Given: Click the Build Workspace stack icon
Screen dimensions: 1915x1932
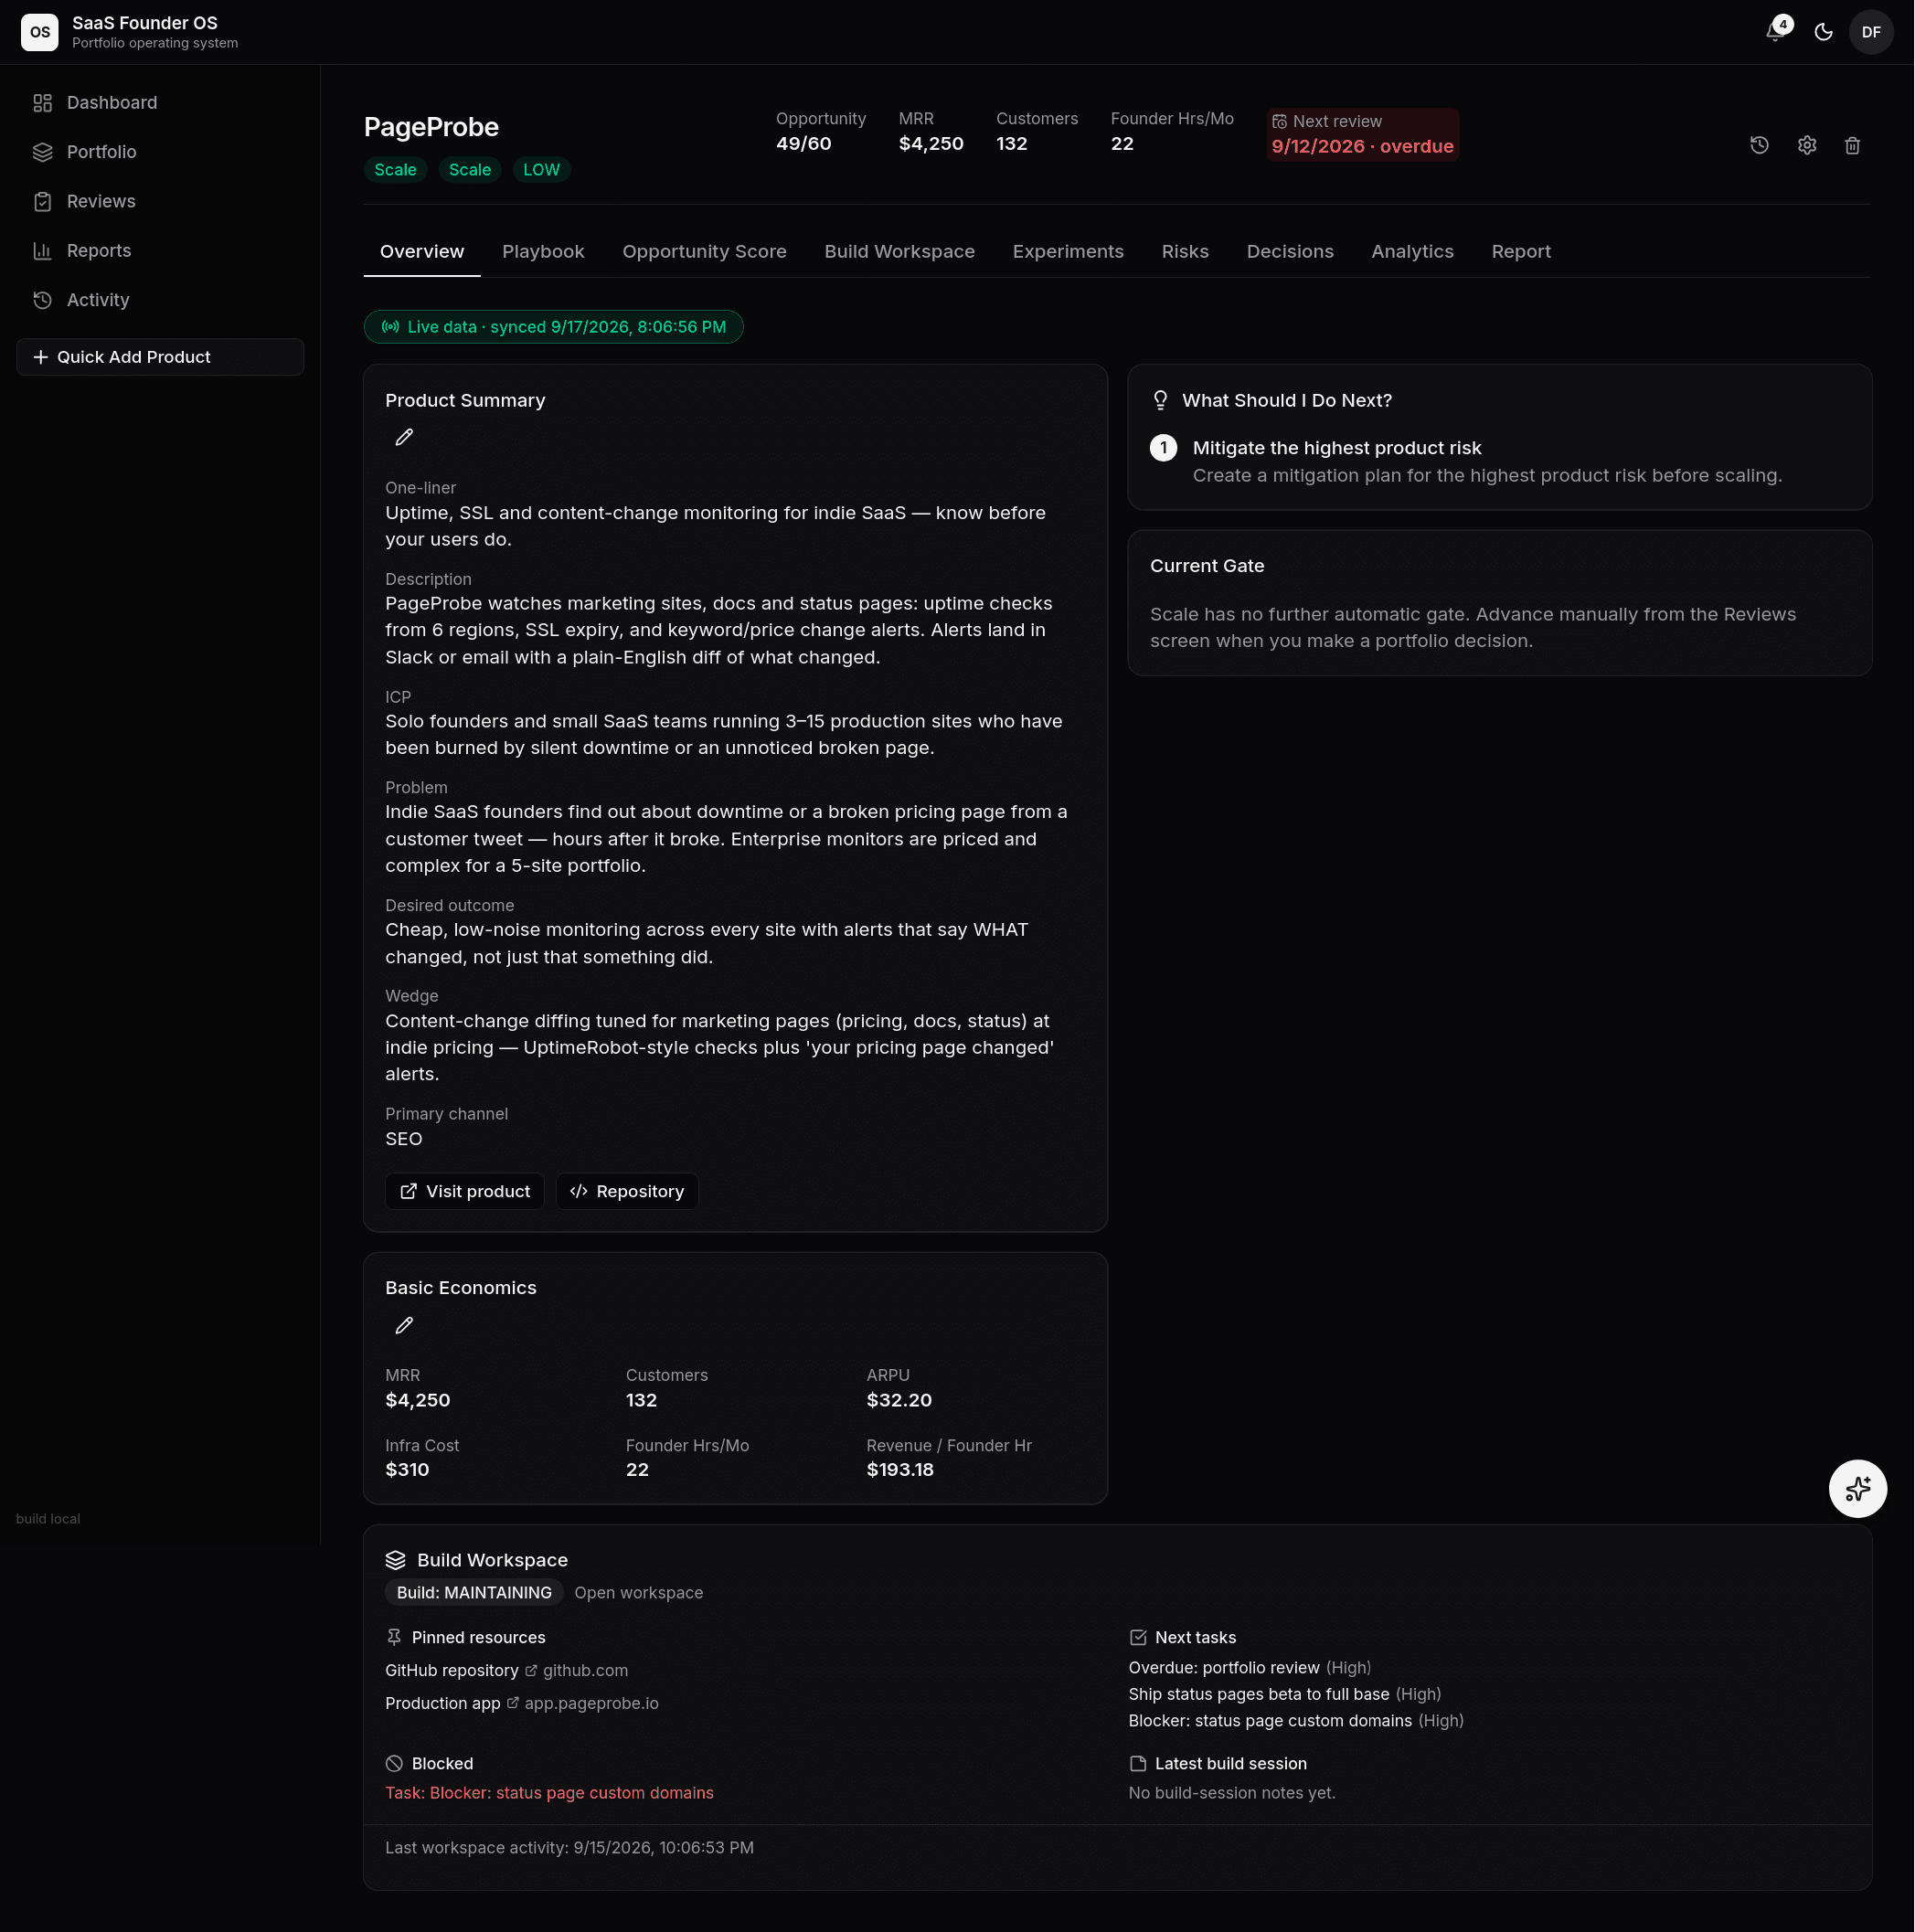Looking at the screenshot, I should coord(395,1560).
